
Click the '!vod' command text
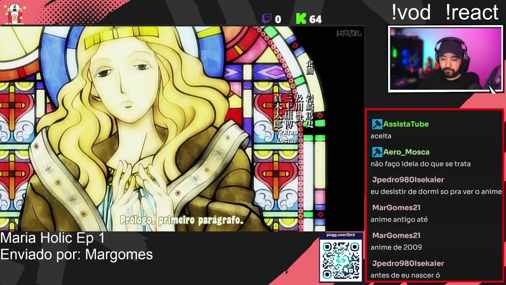click(411, 12)
